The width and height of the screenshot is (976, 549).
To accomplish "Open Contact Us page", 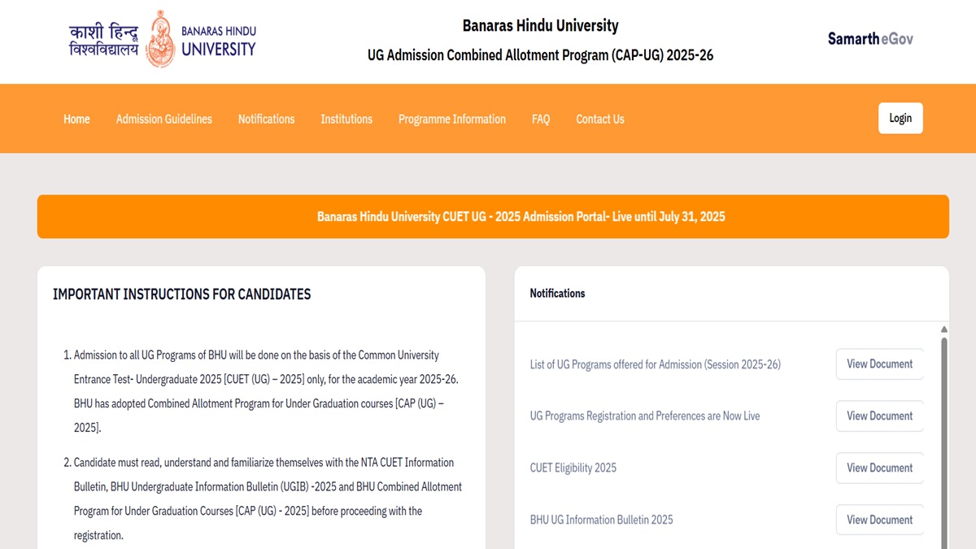I will tap(600, 119).
